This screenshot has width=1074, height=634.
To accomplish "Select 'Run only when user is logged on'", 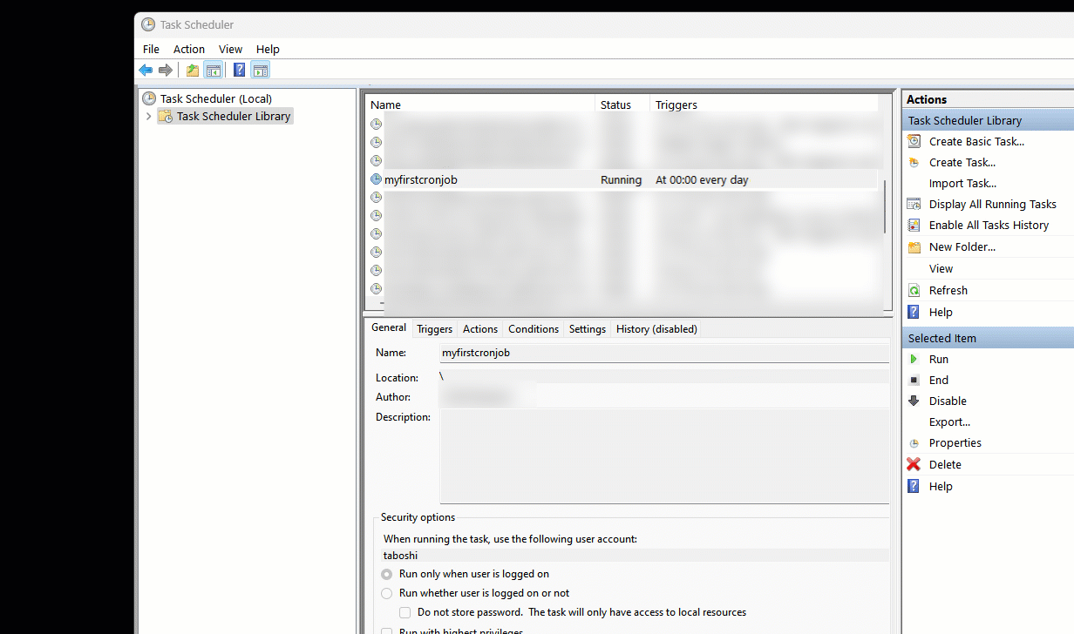I will [x=386, y=574].
